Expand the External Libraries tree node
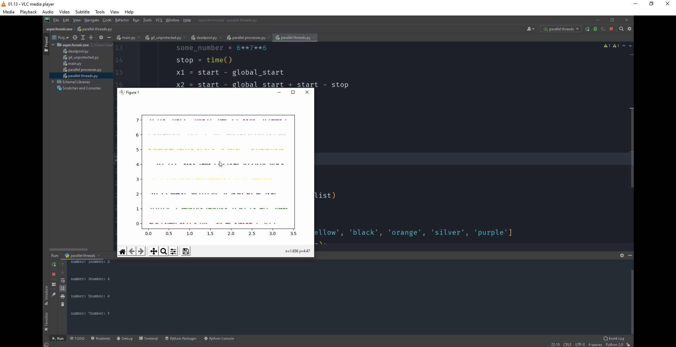 53,82
